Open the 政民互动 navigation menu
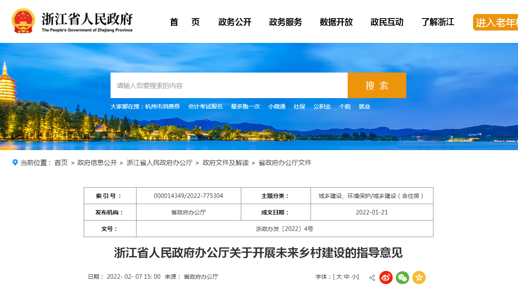Image resolution: width=518 pixels, height=294 pixels. click(x=387, y=22)
